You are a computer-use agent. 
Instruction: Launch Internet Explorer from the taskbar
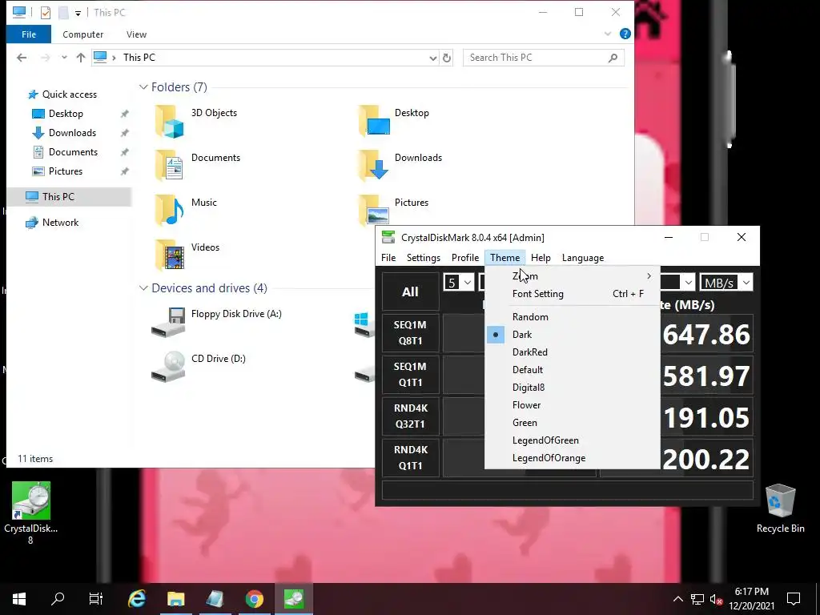click(x=136, y=599)
